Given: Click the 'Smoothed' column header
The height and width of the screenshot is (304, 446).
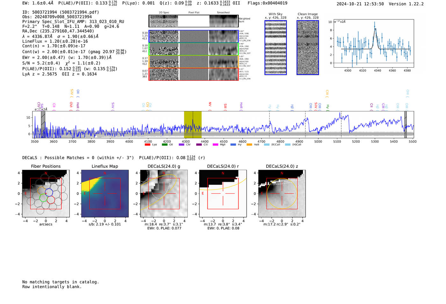Looking at the screenshot, I should click(x=223, y=13).
